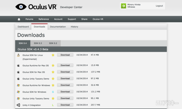Click the Linux penguin icon
This screenshot has width=182, height=109.
click(x=18, y=55)
